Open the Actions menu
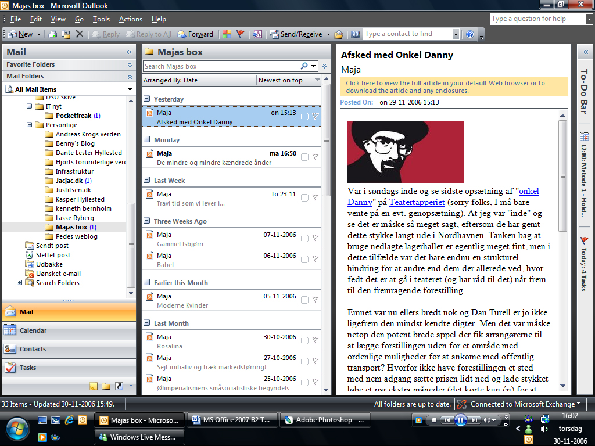The height and width of the screenshot is (446, 595). point(130,19)
